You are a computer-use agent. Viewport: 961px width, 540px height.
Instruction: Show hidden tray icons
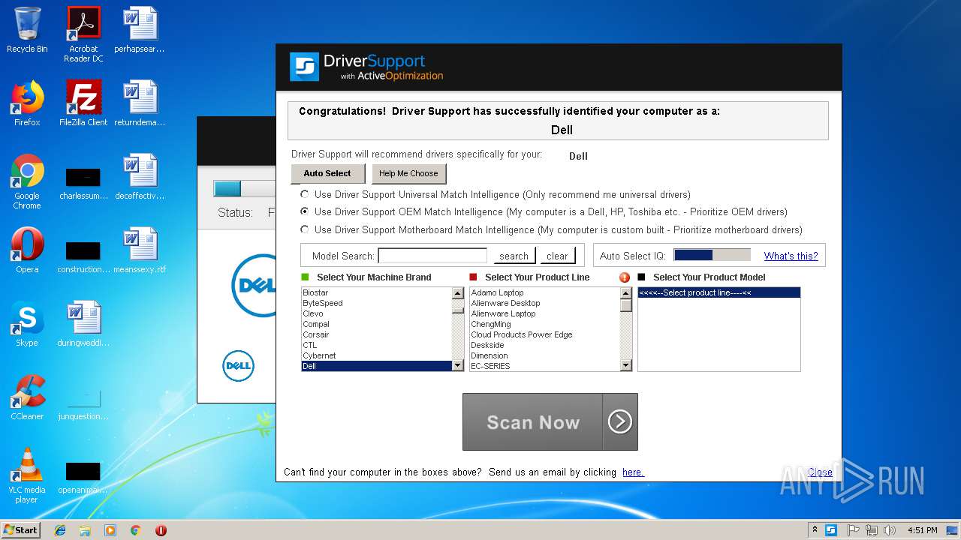(x=815, y=530)
